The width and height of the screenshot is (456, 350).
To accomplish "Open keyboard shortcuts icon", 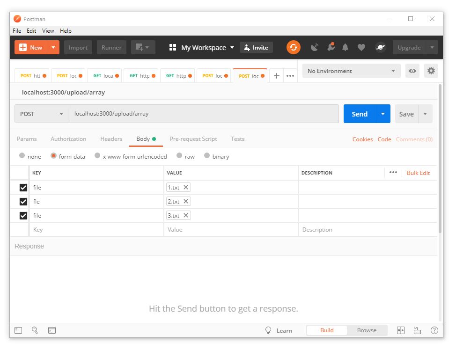I will point(417,330).
